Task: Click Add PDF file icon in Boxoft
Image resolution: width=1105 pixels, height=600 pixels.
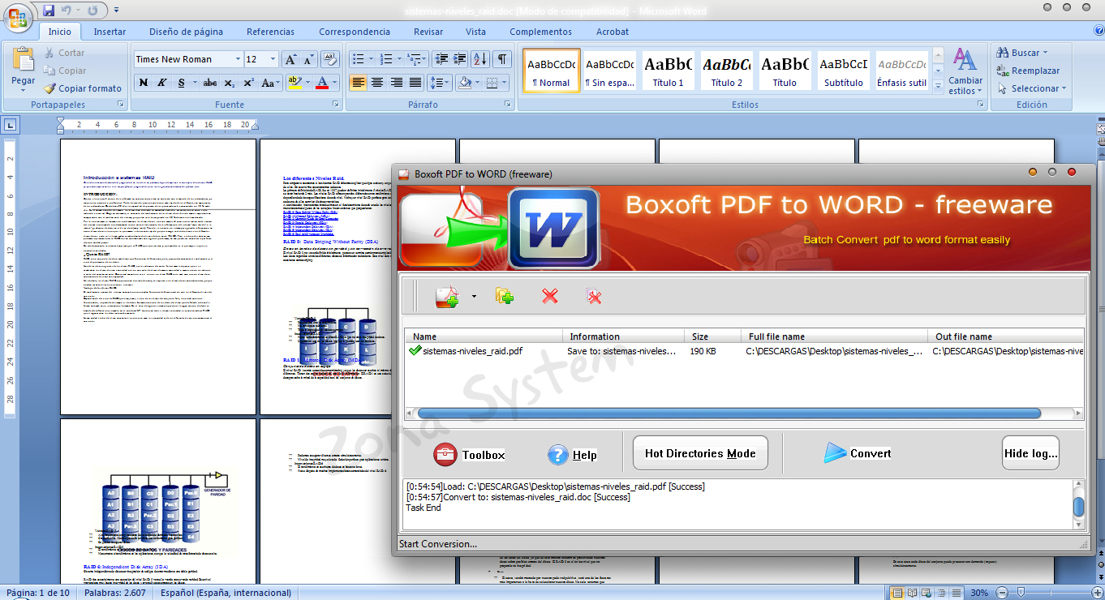Action: click(x=447, y=297)
